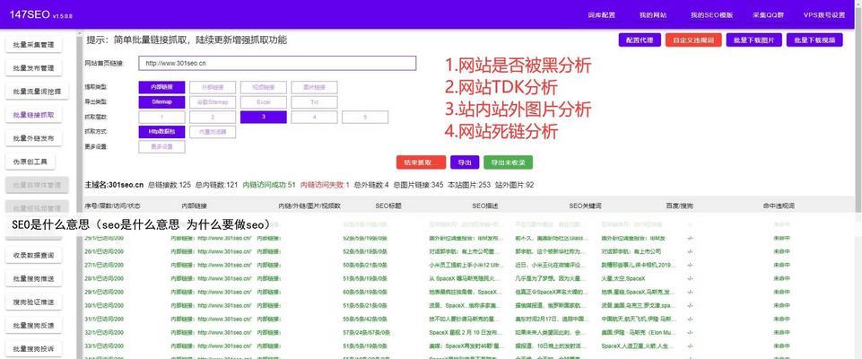The image size is (862, 359).
Task: Click the 55条/5条/42条/0条 cell
Action: (x=365, y=319)
